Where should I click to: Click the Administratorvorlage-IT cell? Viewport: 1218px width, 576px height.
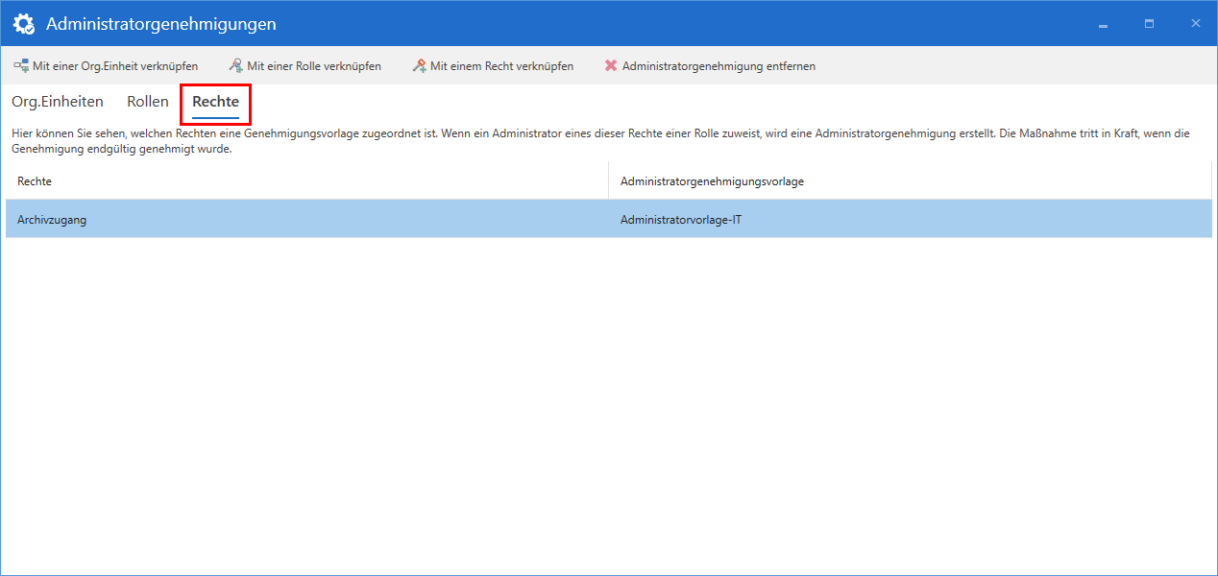pyautogui.click(x=682, y=218)
